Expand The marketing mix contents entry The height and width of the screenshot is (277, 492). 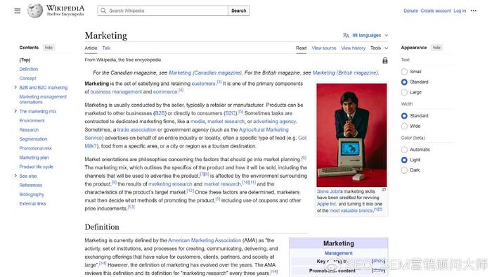coord(15,111)
